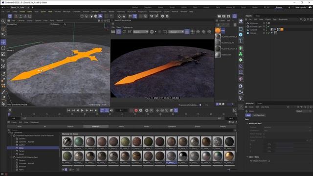Image resolution: width=313 pixels, height=176 pixels.
Task: Select the orange material swatch in material manager
Action: click(218, 30)
